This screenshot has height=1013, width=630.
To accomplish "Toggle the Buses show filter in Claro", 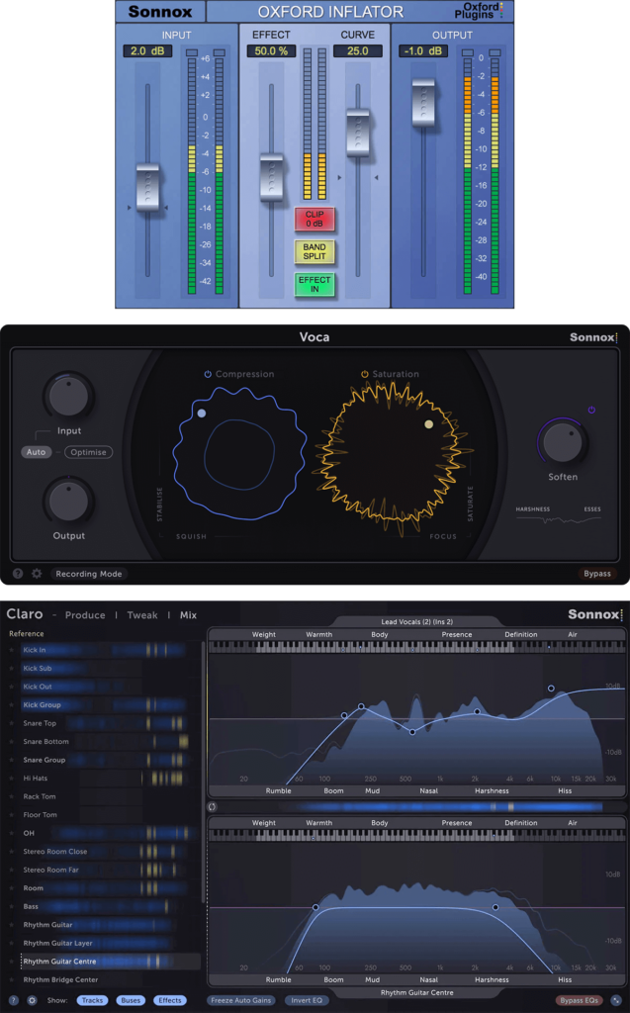I will [x=131, y=1000].
